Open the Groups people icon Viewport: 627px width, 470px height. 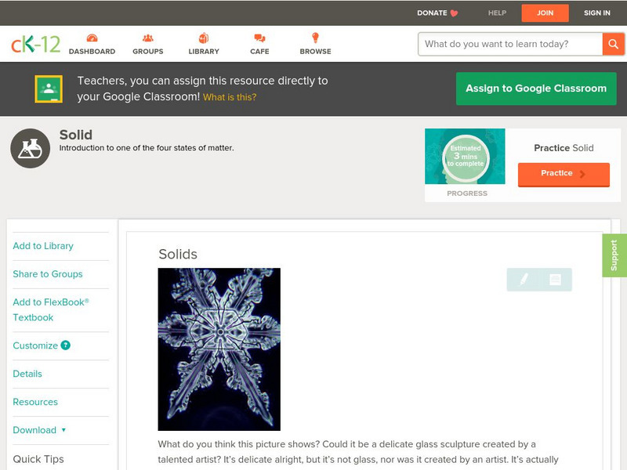coord(148,38)
